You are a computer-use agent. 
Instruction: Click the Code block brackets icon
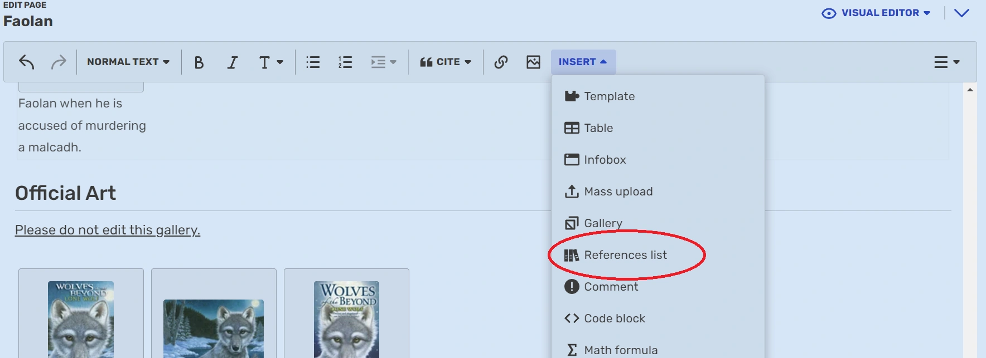tap(572, 318)
